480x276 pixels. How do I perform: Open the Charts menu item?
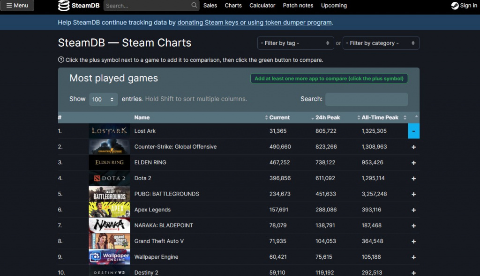click(233, 6)
